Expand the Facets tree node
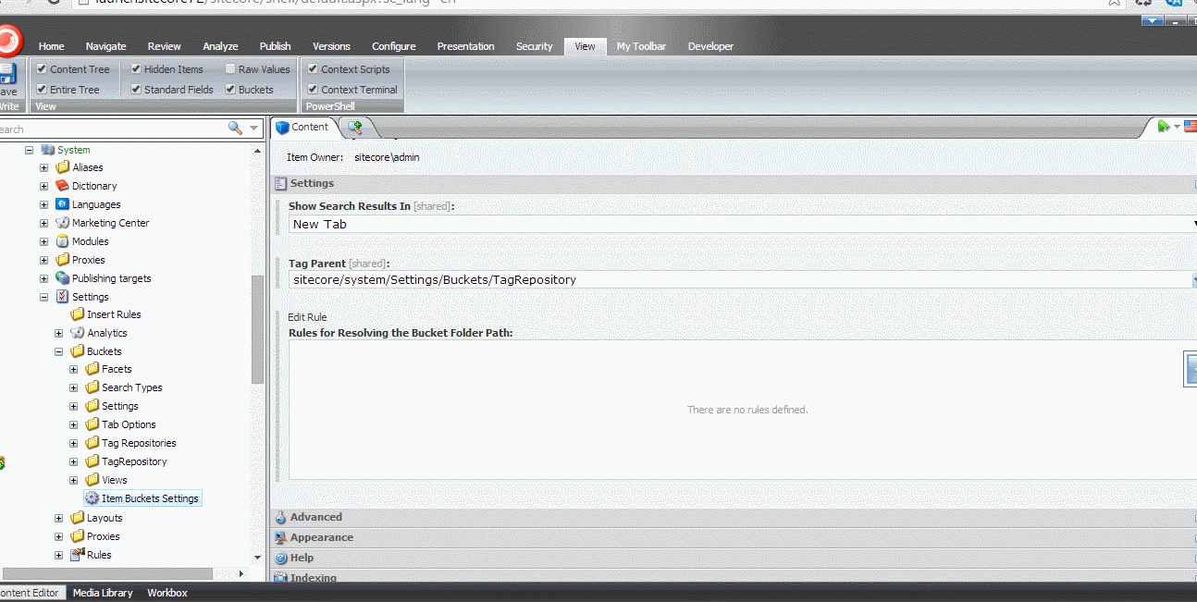 (73, 368)
